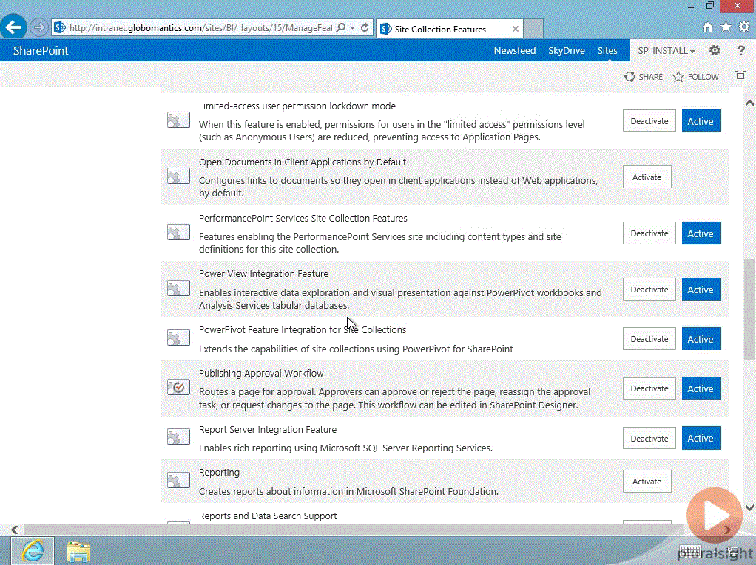756x565 pixels.
Task: Click SHARE in the page ribbon
Action: tap(644, 77)
